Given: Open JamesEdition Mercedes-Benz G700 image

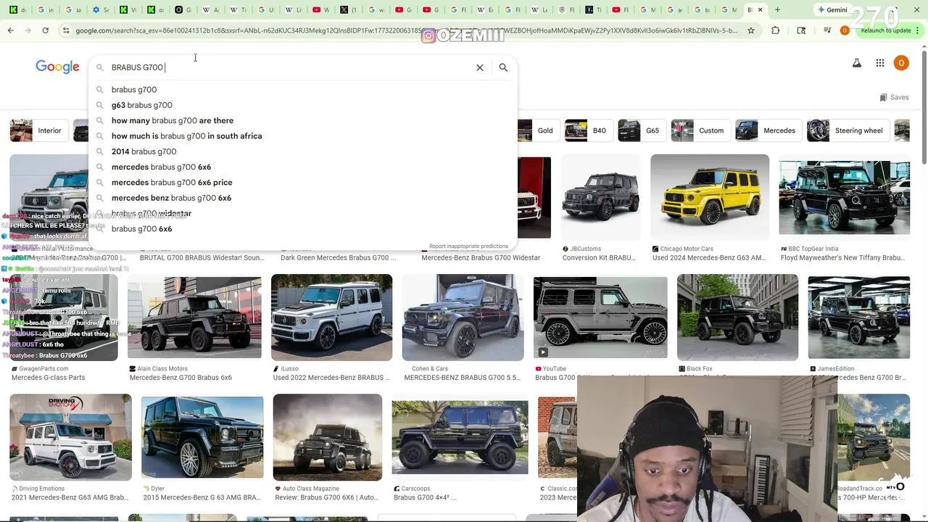Looking at the screenshot, I should pyautogui.click(x=858, y=318).
